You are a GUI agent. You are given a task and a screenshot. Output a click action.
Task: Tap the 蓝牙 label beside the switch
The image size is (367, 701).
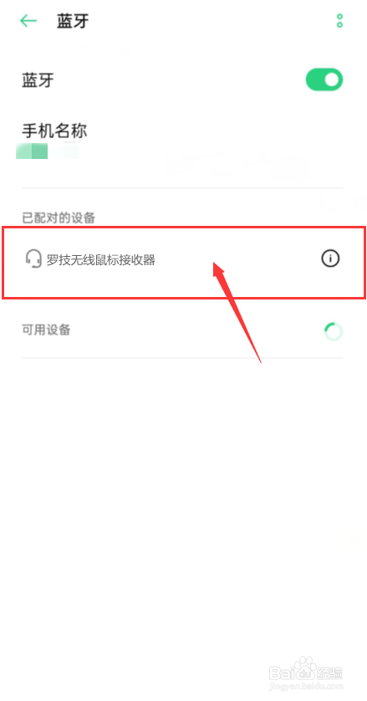coord(38,80)
